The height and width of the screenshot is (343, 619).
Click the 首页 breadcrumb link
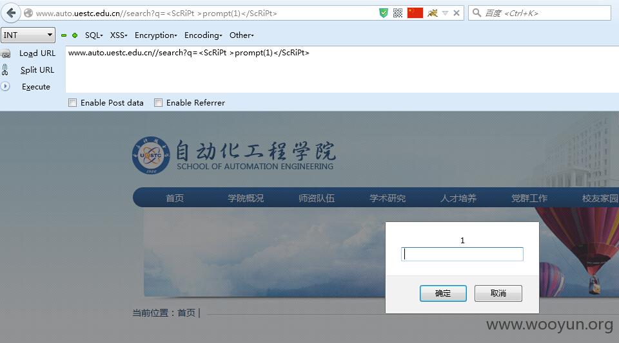[x=186, y=313]
